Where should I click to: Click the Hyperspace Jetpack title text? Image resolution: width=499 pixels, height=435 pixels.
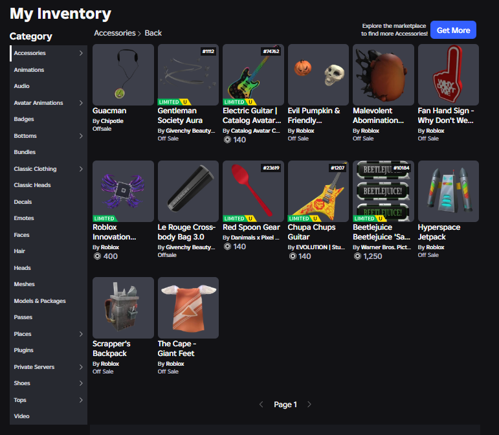[x=439, y=232]
